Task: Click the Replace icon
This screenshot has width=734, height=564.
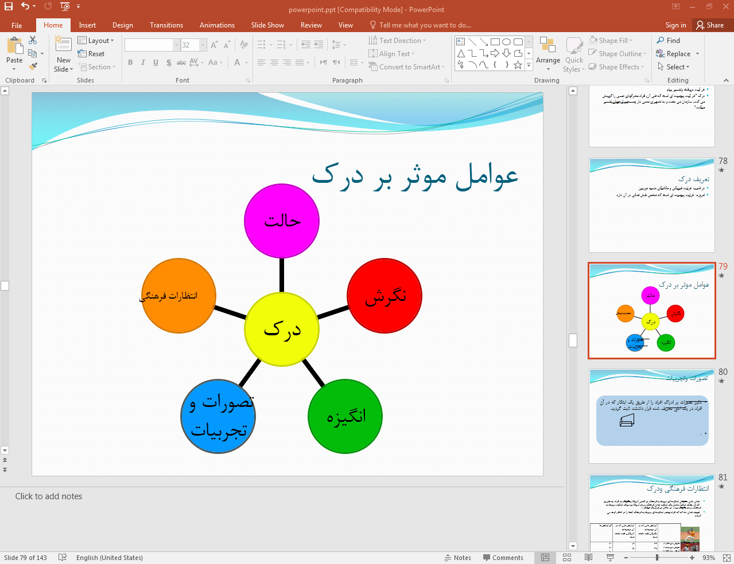Action: coord(672,53)
